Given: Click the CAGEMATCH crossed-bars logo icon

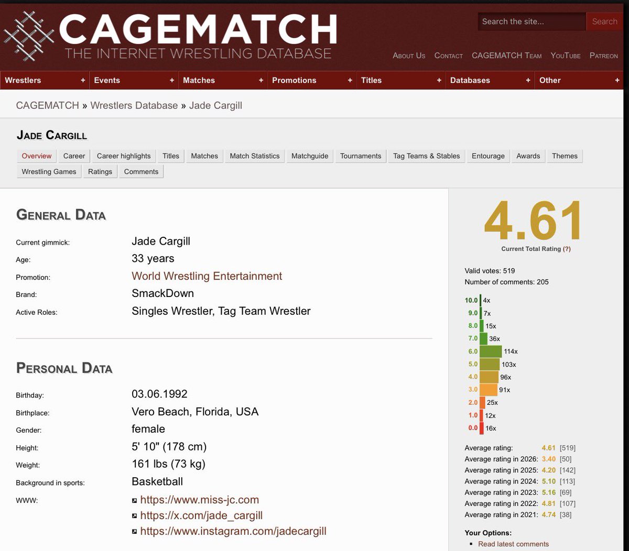Looking at the screenshot, I should click(x=29, y=36).
